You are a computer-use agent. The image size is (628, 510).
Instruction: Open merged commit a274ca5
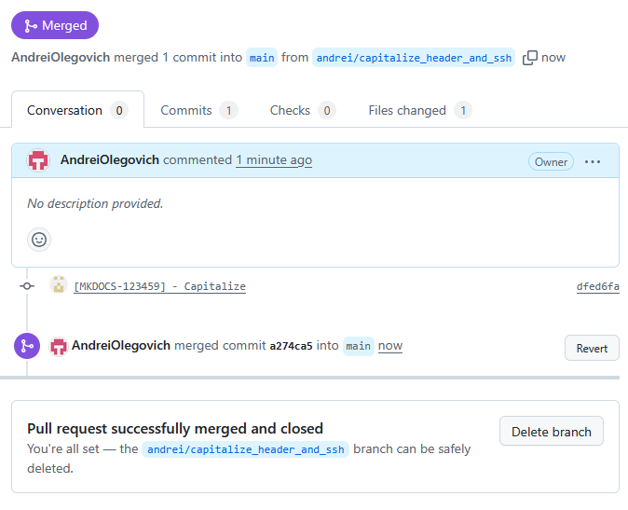click(x=291, y=346)
